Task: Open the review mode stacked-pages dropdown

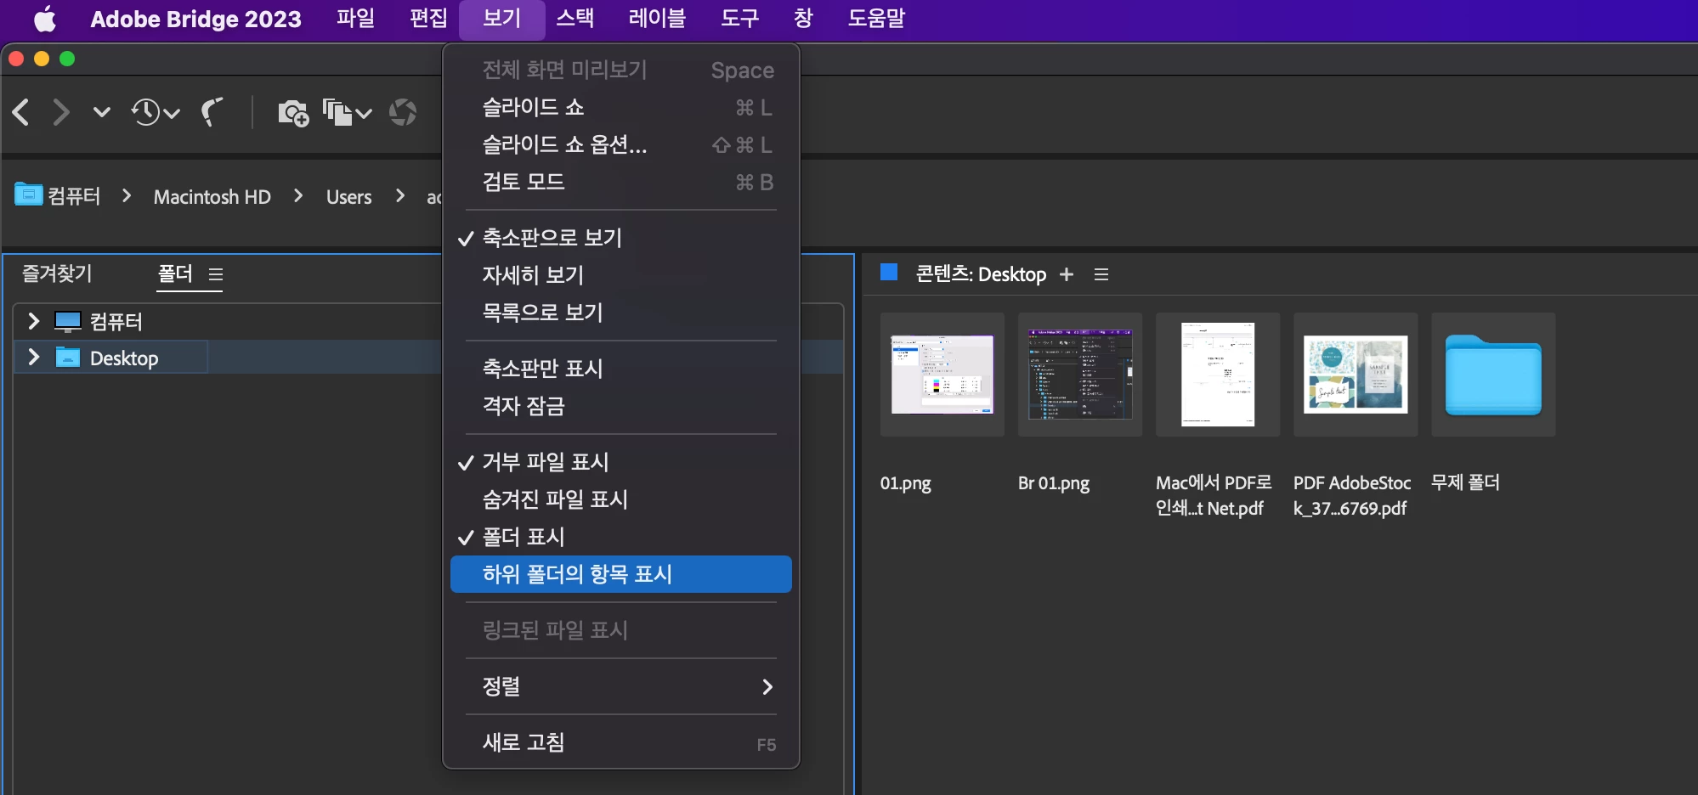Action: 347,112
